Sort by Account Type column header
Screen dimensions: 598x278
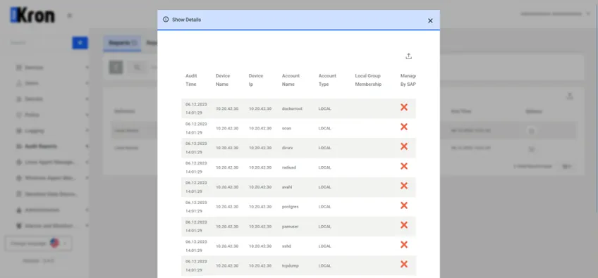(327, 80)
